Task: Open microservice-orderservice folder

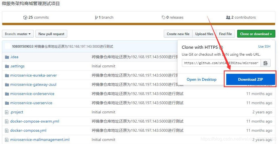Action: [32, 94]
